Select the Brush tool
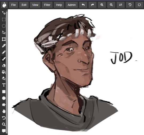 point(4,59)
